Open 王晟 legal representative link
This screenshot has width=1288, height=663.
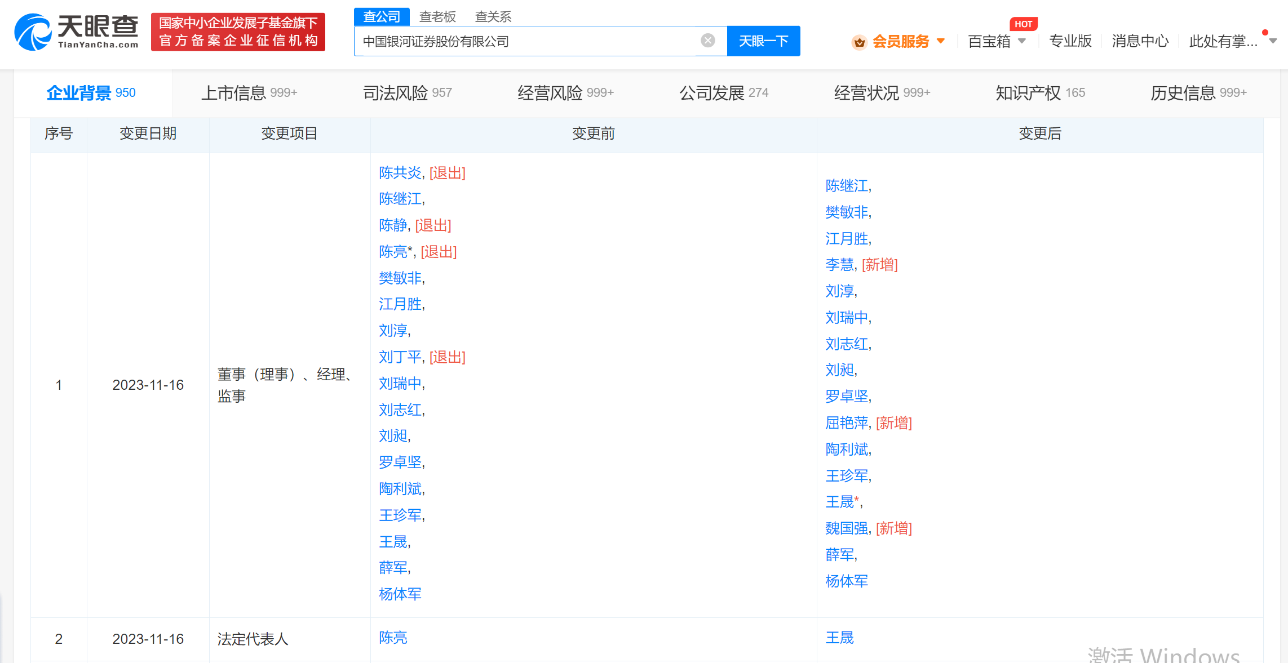pos(839,638)
